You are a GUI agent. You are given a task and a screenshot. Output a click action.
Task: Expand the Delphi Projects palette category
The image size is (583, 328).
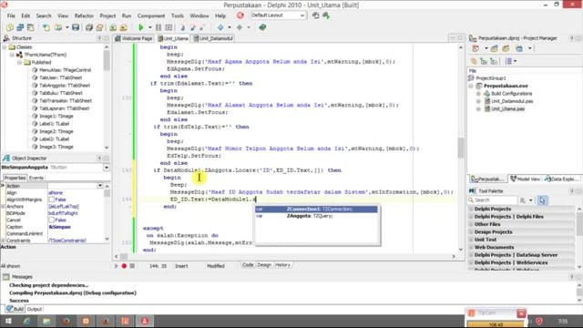coord(471,209)
